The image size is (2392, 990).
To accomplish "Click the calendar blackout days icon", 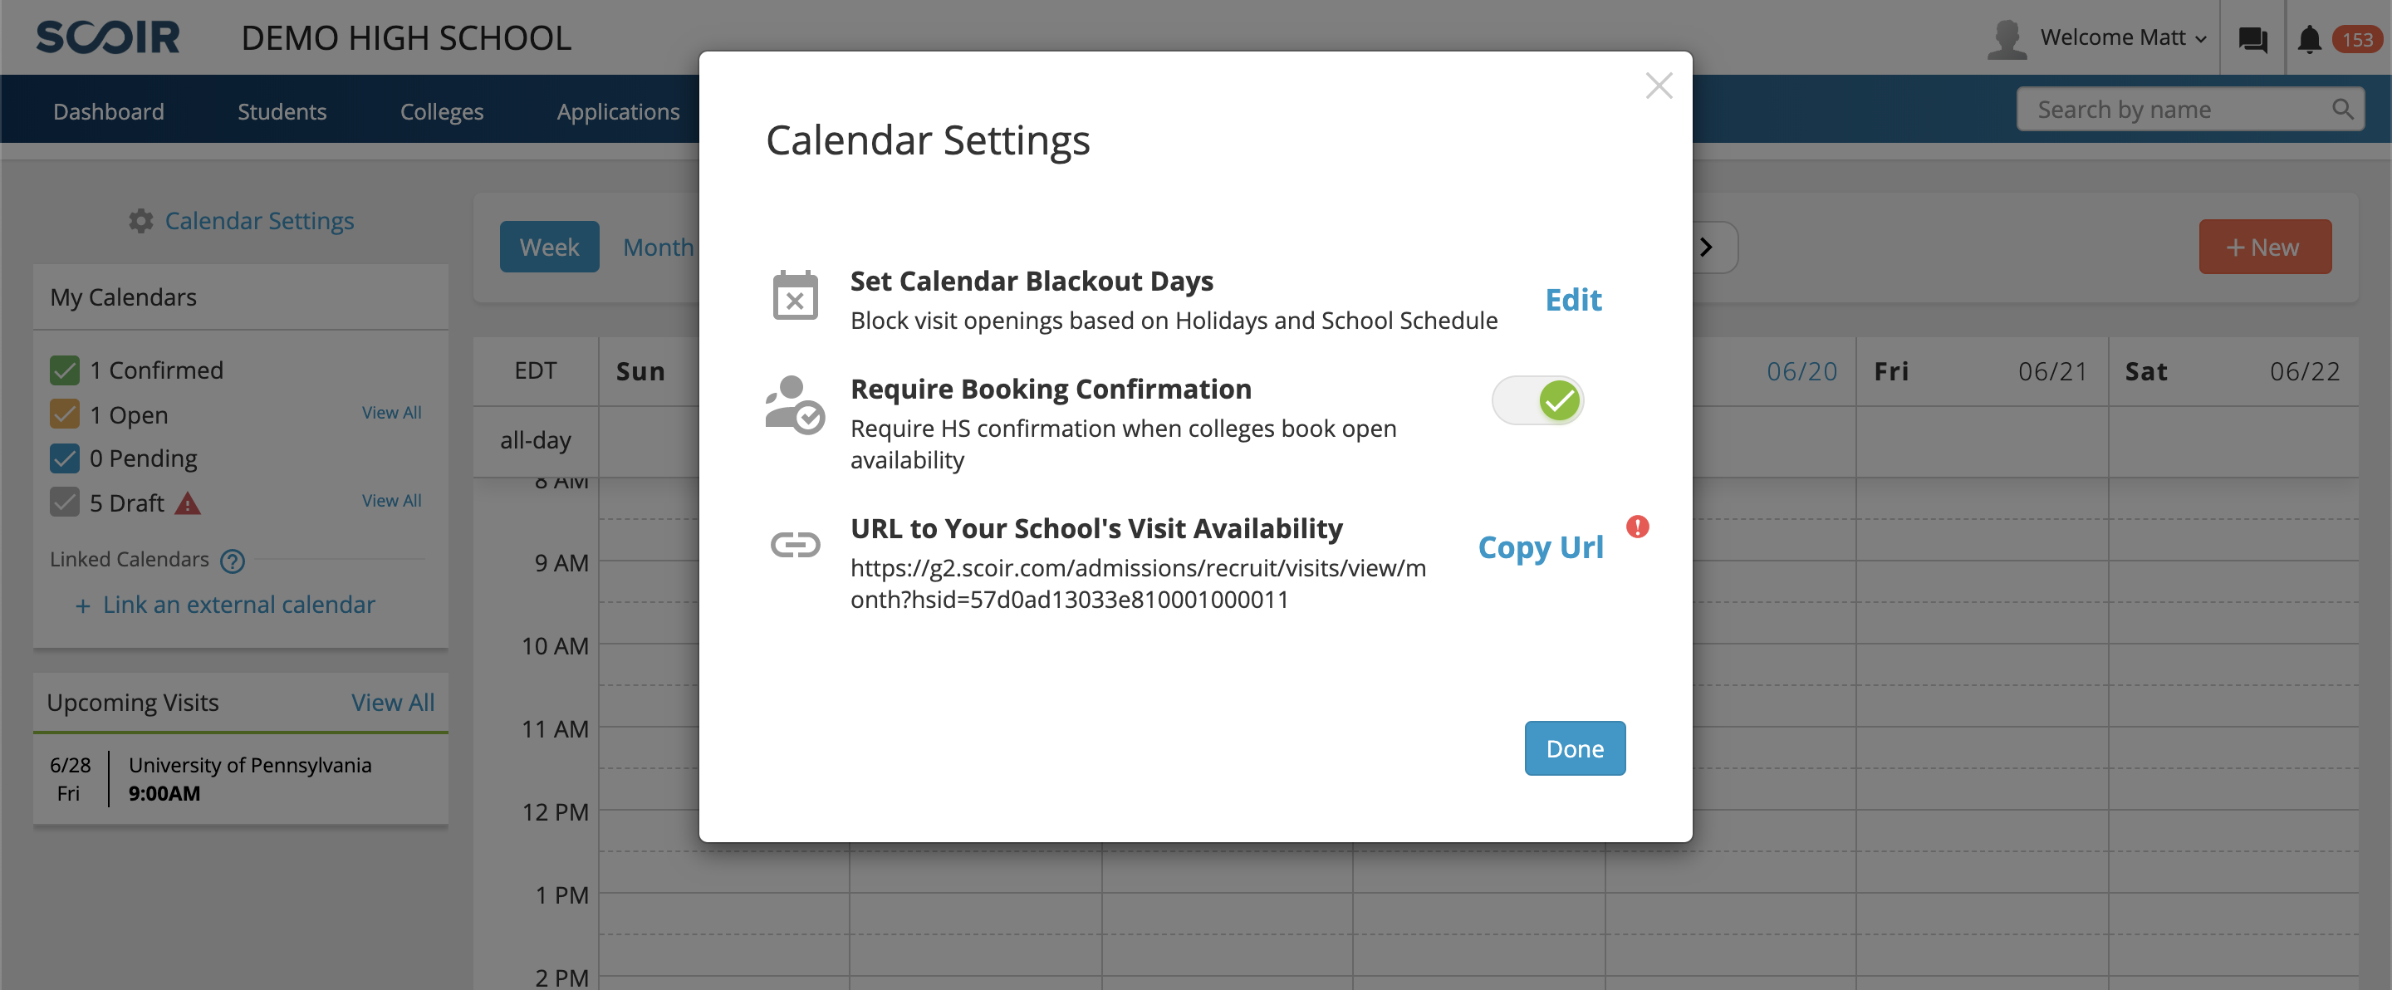I will tap(795, 297).
